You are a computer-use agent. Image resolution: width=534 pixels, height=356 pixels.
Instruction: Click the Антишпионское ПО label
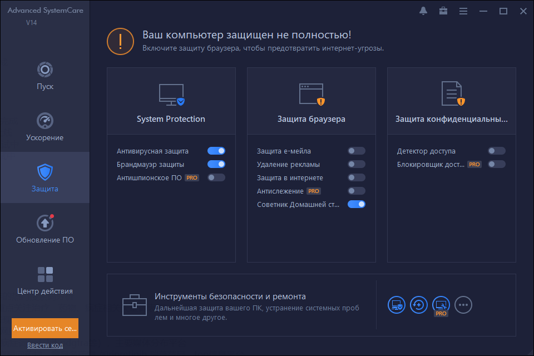149,178
